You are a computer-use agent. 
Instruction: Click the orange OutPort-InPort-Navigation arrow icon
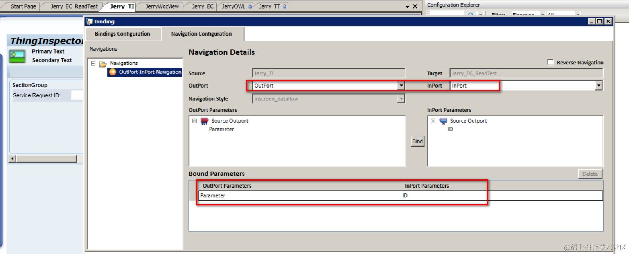pyautogui.click(x=113, y=72)
